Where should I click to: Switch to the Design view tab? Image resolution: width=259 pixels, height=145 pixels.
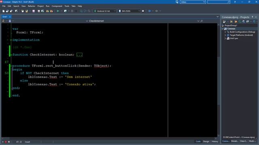pyautogui.click(x=206, y=141)
